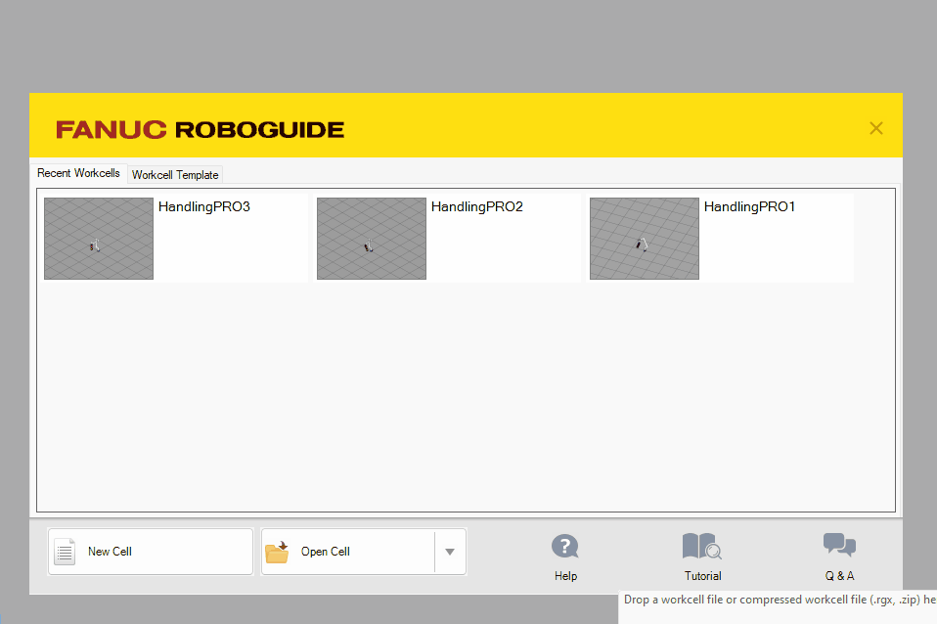This screenshot has width=937, height=624.
Task: Open the HandlingPRO1 workcell thumbnail
Action: coord(644,238)
